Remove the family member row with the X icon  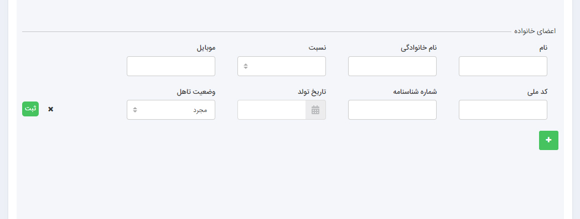tap(51, 109)
